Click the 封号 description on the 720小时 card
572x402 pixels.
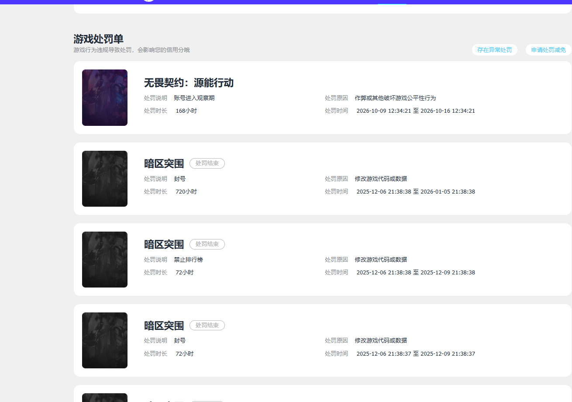[x=180, y=179]
